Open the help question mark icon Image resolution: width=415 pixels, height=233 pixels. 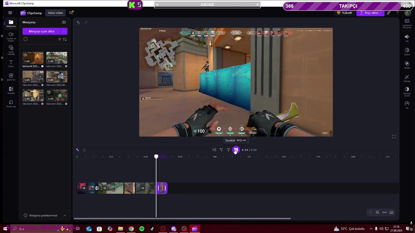coord(397,13)
